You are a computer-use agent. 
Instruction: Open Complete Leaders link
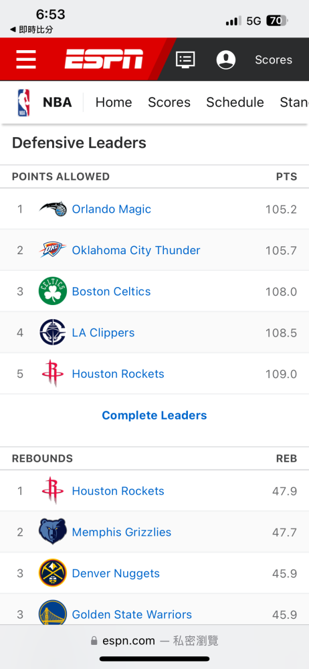pos(154,415)
